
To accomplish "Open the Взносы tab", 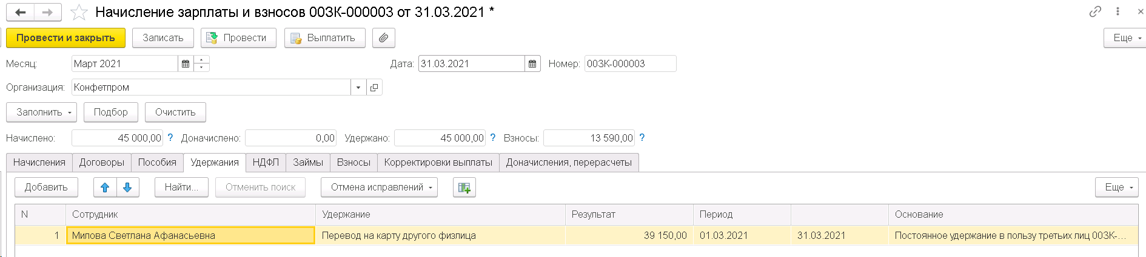I will [354, 162].
